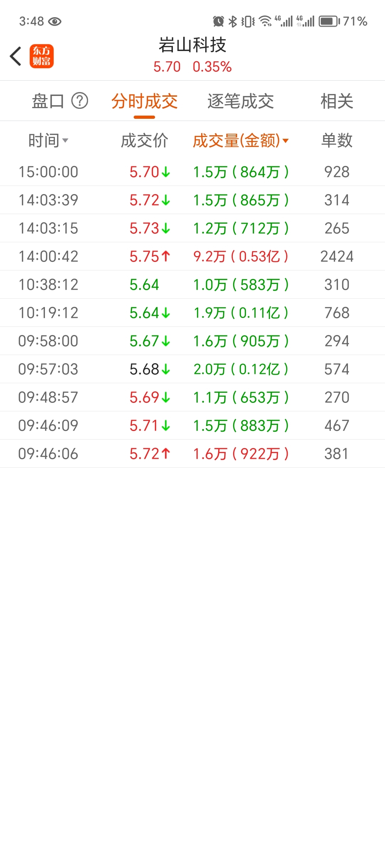Viewport: 385px width, 852px height.
Task: Tap the alarm clock status icon
Action: pos(218,21)
